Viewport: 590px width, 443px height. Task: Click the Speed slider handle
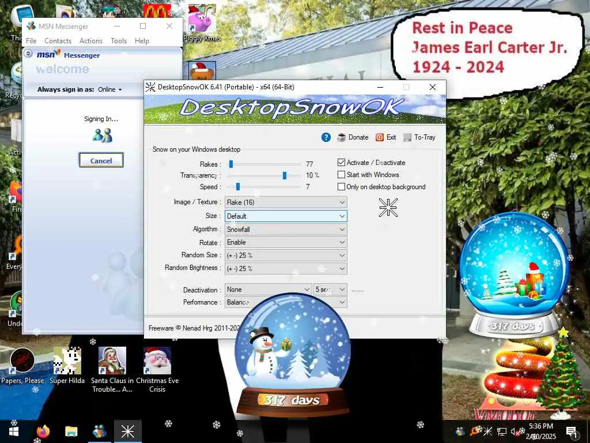237,186
